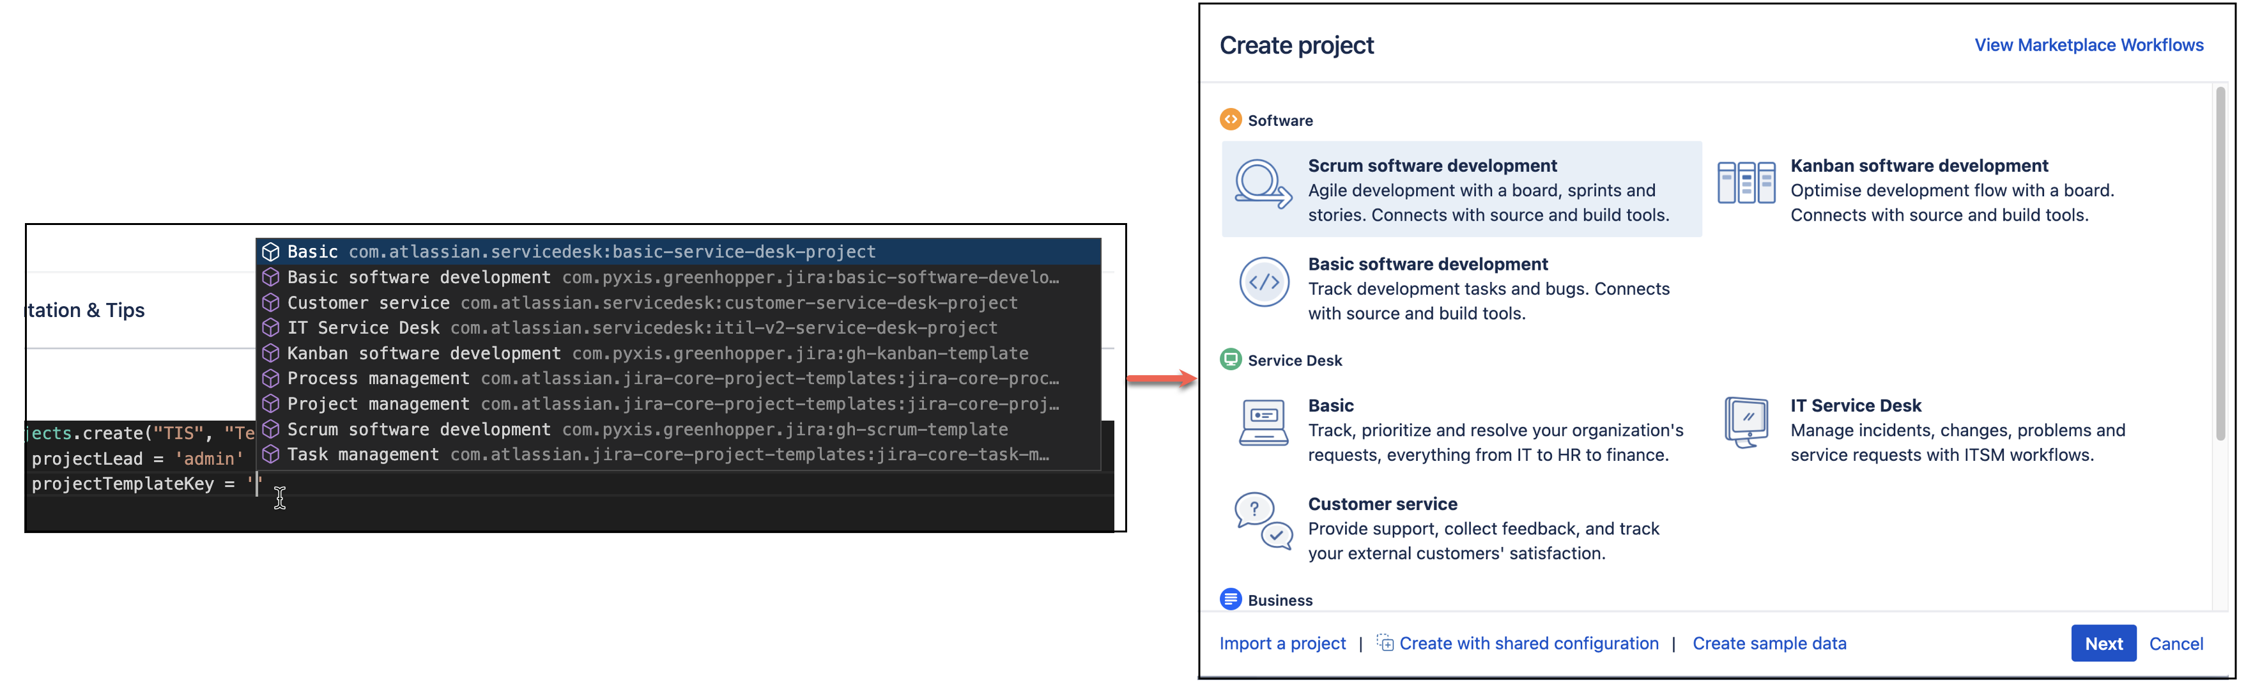2253x698 pixels.
Task: Click the cube icon beside Process management suggestion
Action: [270, 379]
